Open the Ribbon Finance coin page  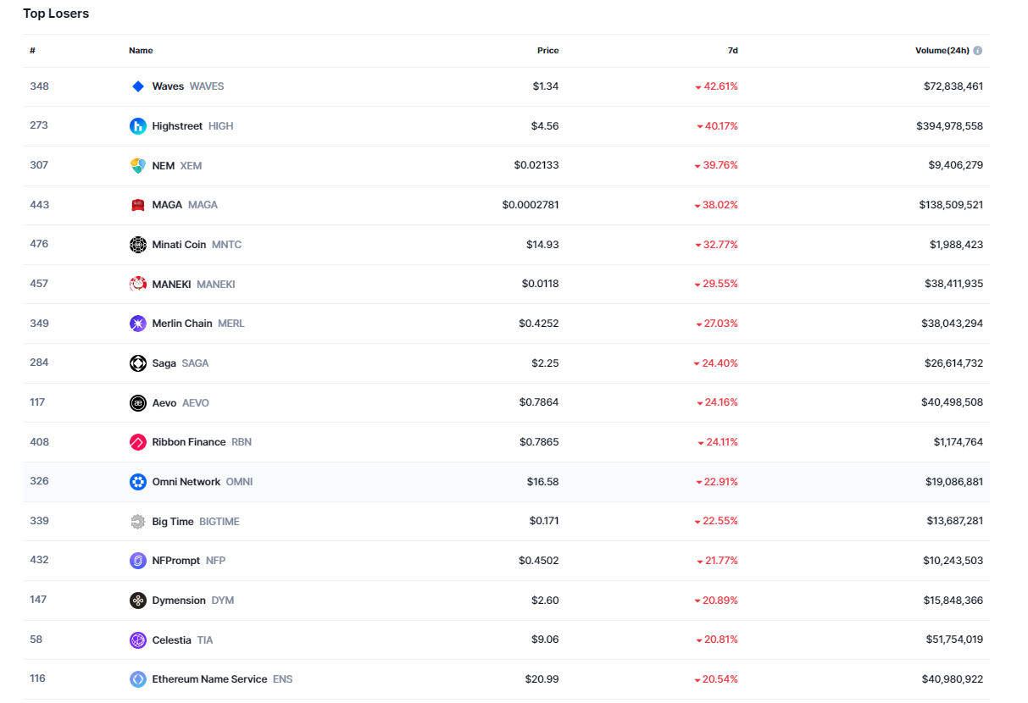coord(189,442)
